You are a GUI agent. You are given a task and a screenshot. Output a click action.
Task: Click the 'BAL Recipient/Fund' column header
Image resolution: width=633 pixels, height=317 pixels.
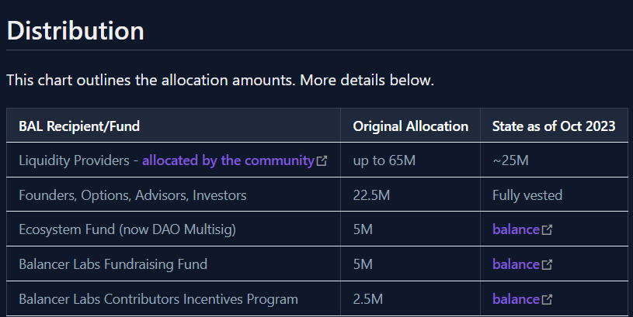(x=79, y=126)
